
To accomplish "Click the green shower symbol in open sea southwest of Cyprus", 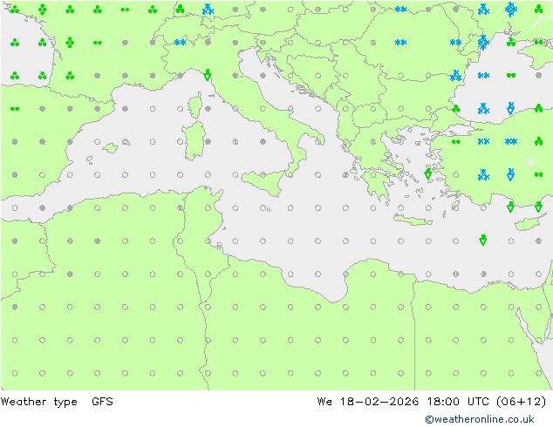I will click(x=483, y=240).
